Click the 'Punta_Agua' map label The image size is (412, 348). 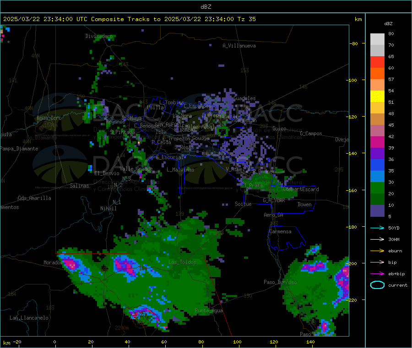pos(209,311)
